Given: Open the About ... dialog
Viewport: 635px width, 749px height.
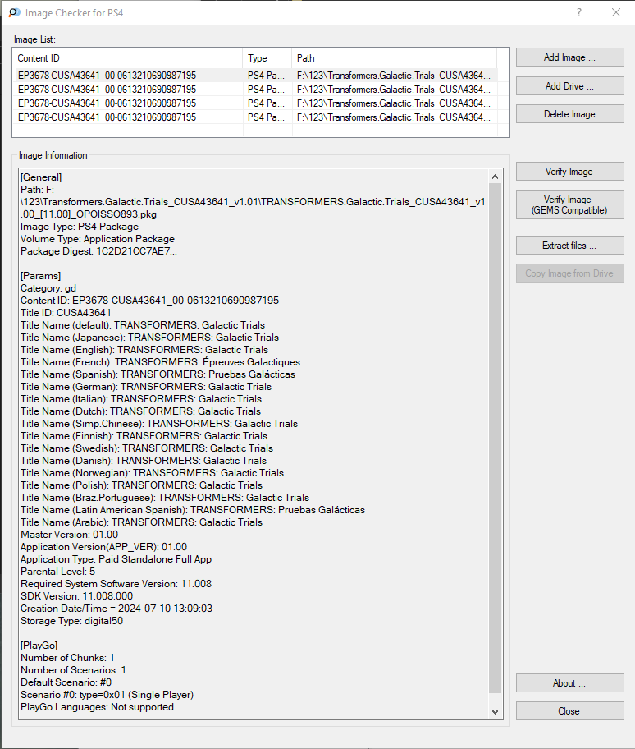Looking at the screenshot, I should pyautogui.click(x=569, y=683).
